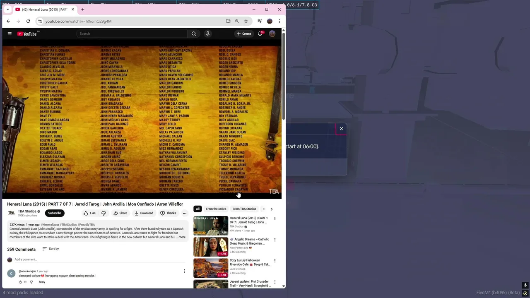This screenshot has height=298, width=530.
Task: Expand the description with ...more
Action: coord(181,237)
